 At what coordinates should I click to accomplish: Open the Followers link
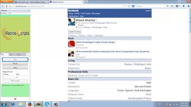pos(98,35)
